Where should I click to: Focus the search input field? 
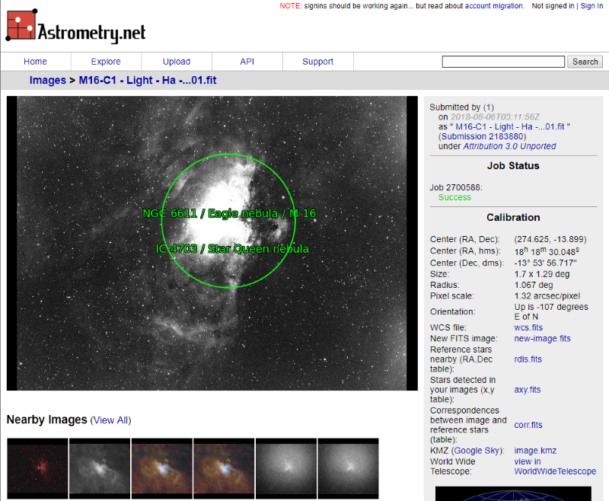(x=503, y=62)
